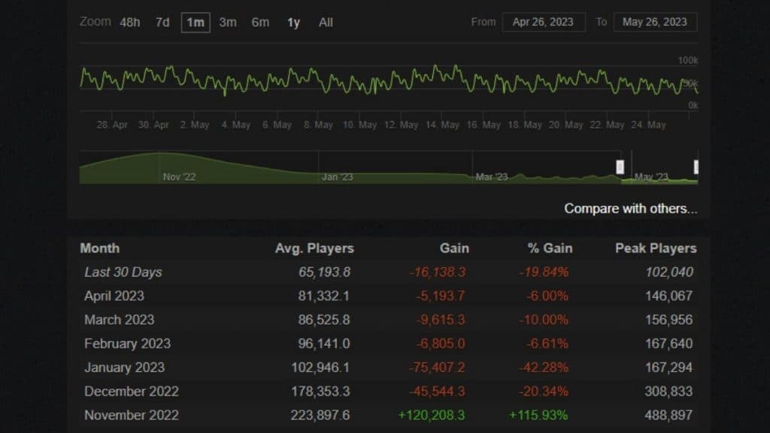Screen dimensions: 770x433
Task: Click Jan '23 in navigator timeline
Action: 337,177
